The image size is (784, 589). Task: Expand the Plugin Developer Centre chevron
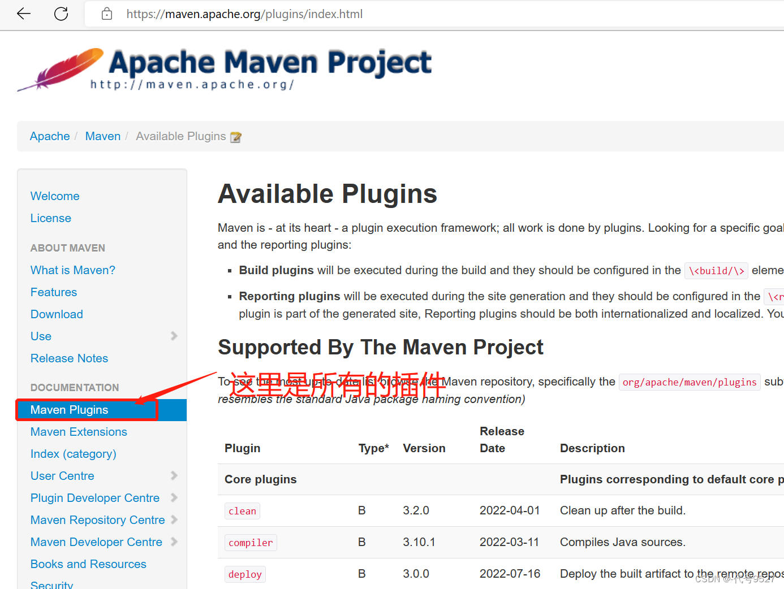(174, 497)
